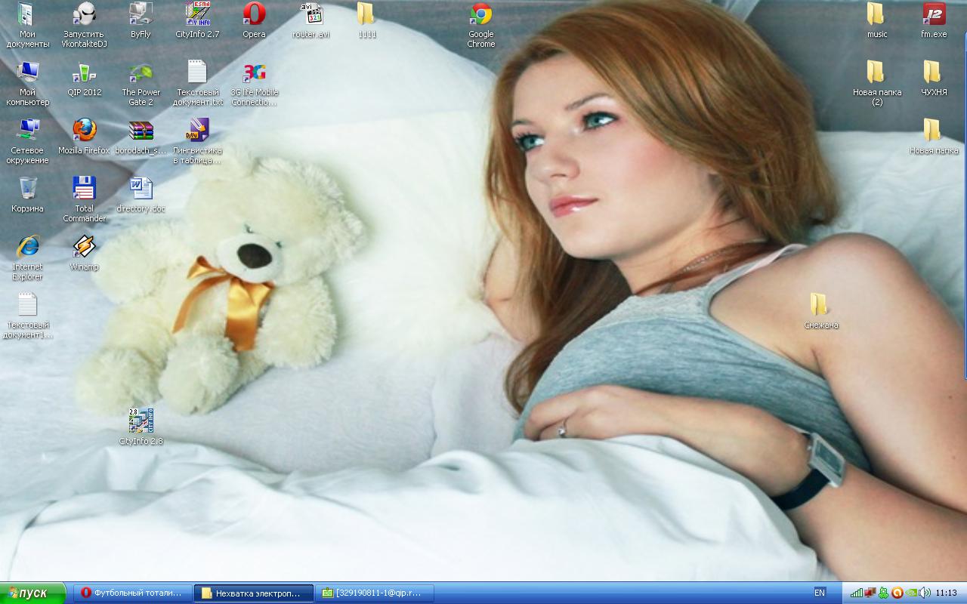Click the volume speaker tray icon
This screenshot has width=967, height=604.
(925, 593)
